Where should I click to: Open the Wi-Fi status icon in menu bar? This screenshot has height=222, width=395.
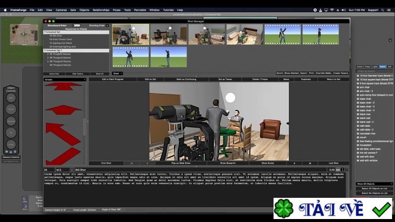pos(332,10)
